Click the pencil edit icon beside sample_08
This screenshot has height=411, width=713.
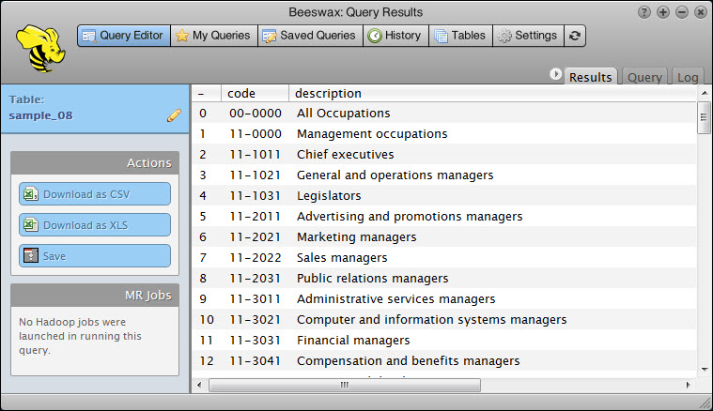[174, 115]
